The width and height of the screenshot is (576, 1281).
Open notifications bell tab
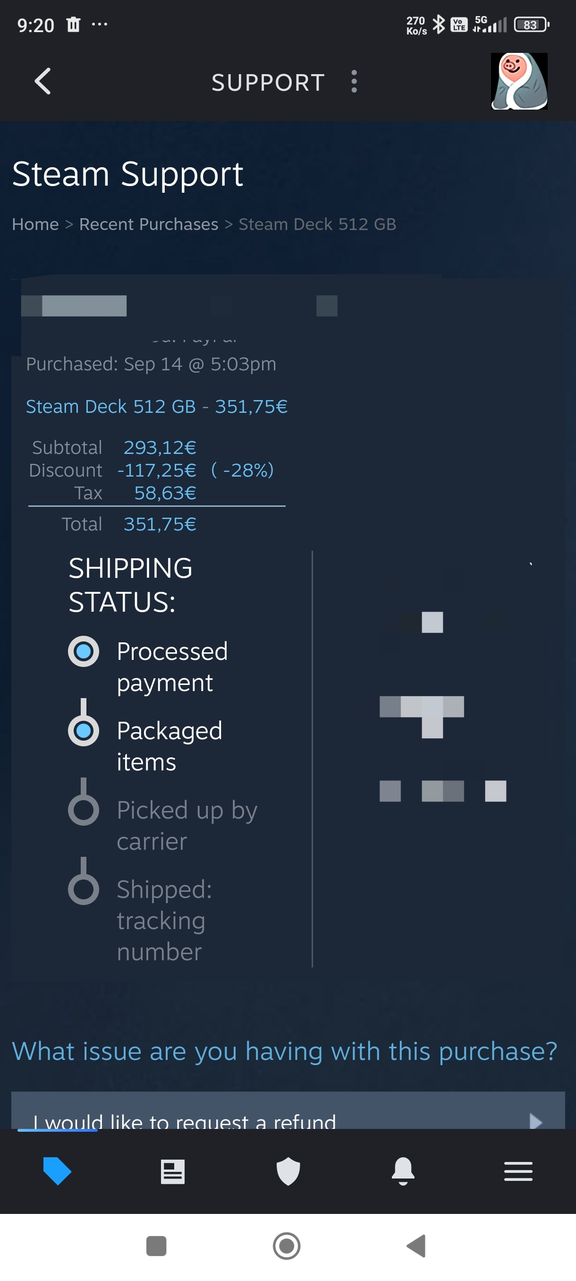(x=403, y=1171)
